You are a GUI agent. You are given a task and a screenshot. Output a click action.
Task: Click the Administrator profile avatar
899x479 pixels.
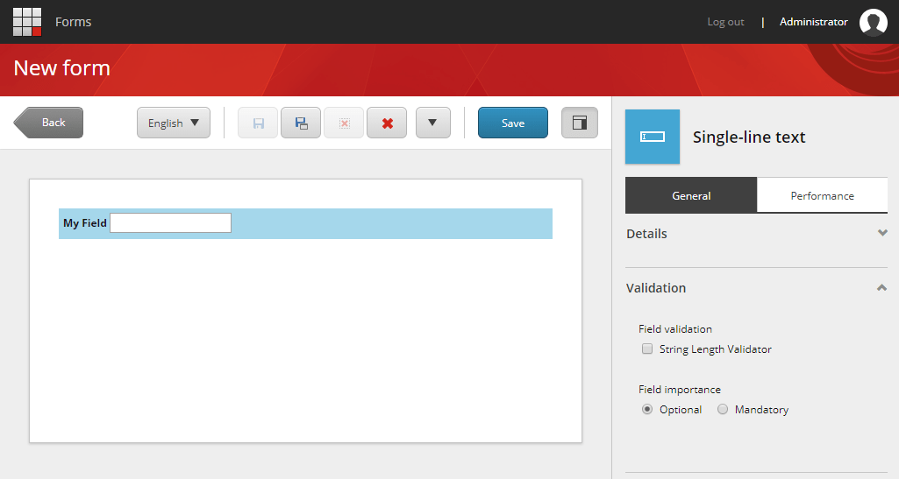pyautogui.click(x=874, y=22)
